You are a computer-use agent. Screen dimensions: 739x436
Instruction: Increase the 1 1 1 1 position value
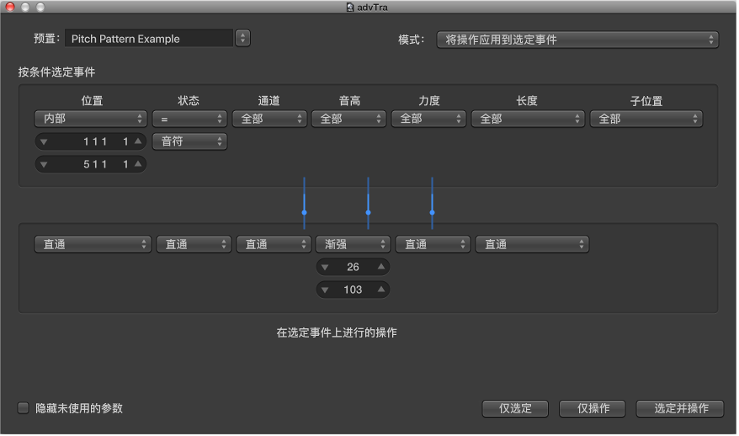[138, 141]
